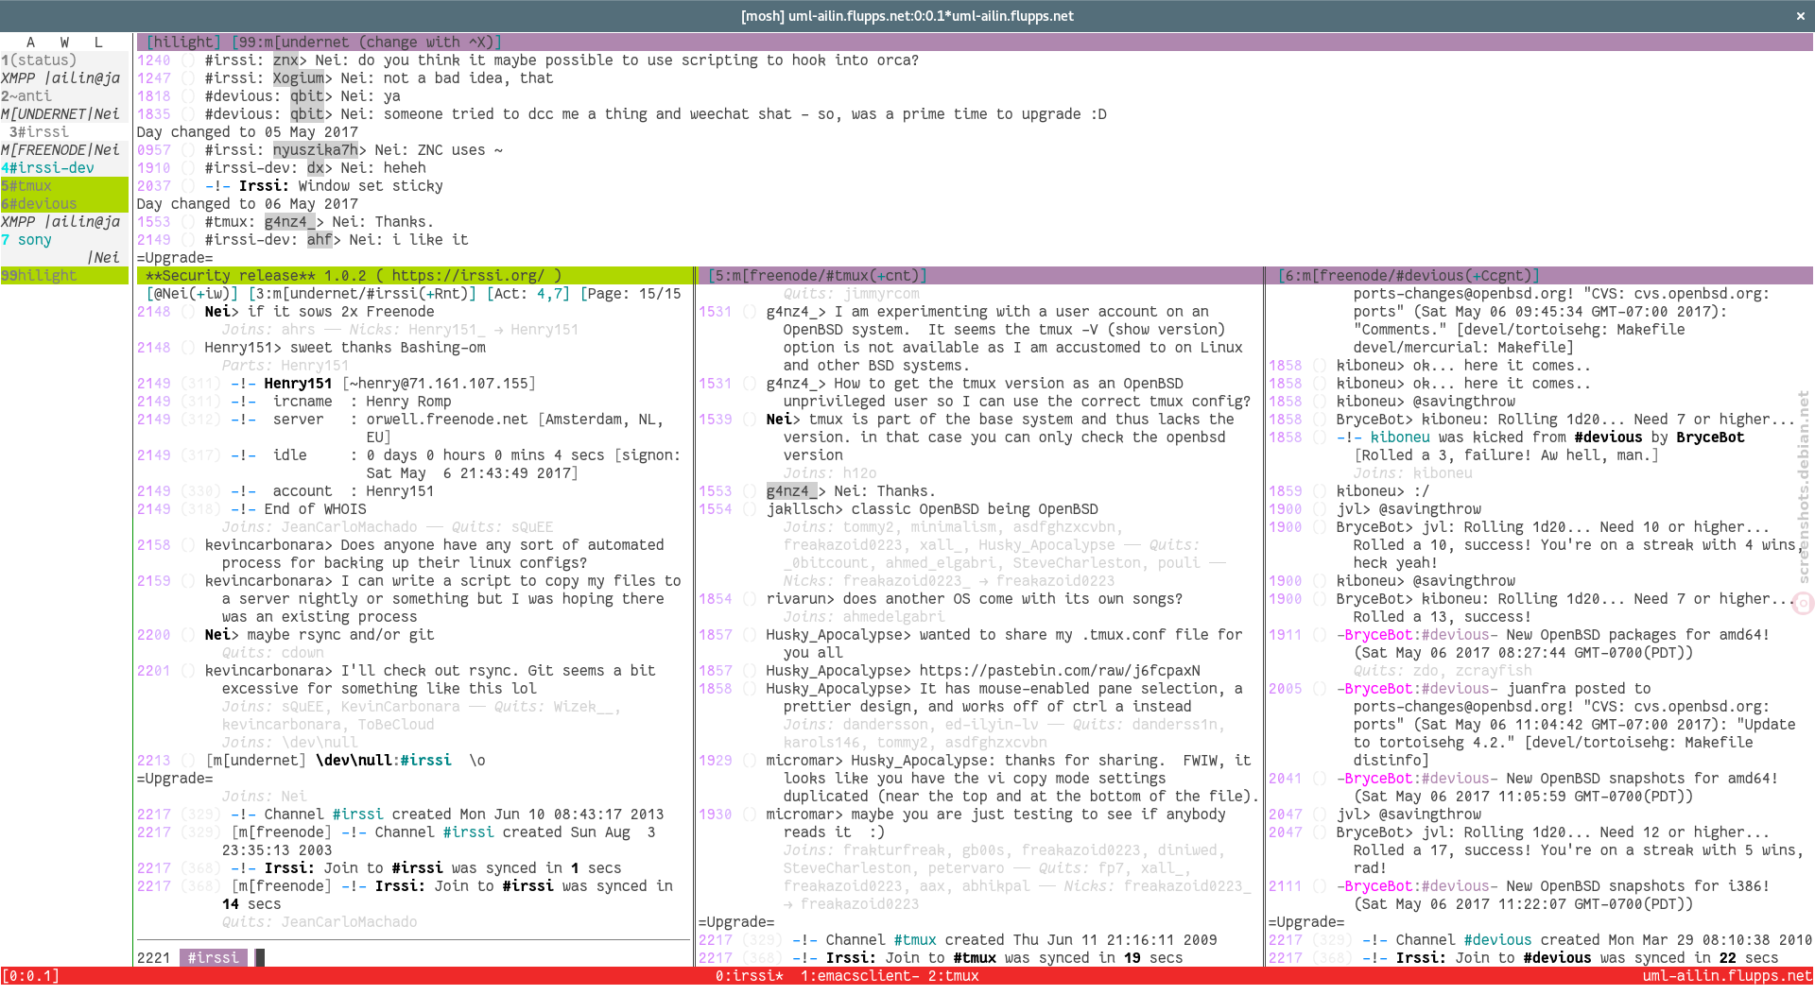Click nick znx in the hilight pane
Image resolution: width=1815 pixels, height=995 pixels.
286,60
